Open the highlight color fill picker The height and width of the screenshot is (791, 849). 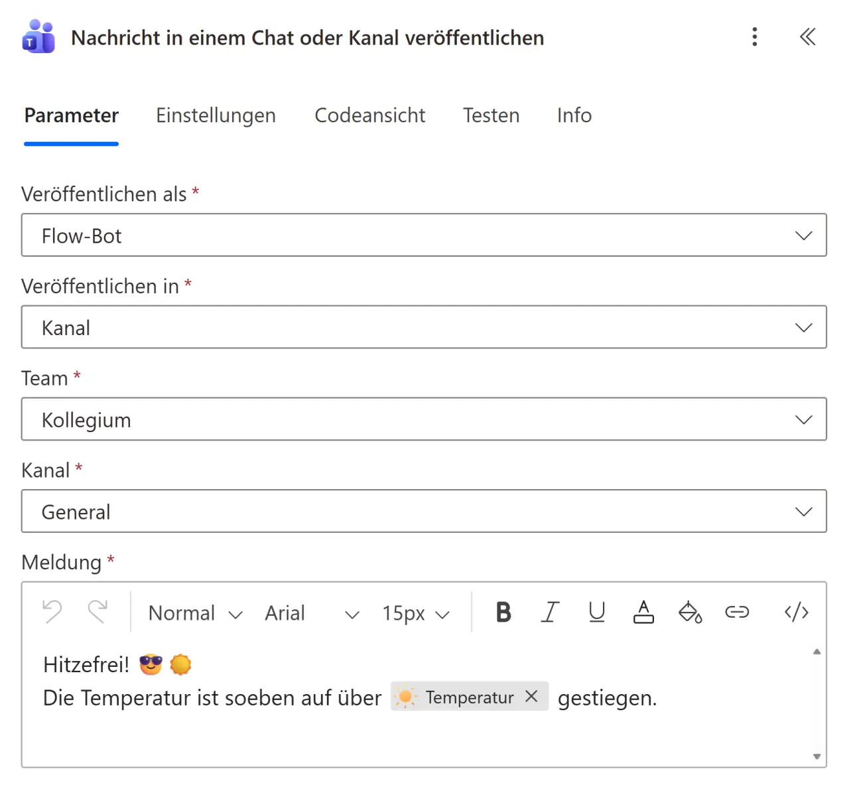tap(690, 612)
